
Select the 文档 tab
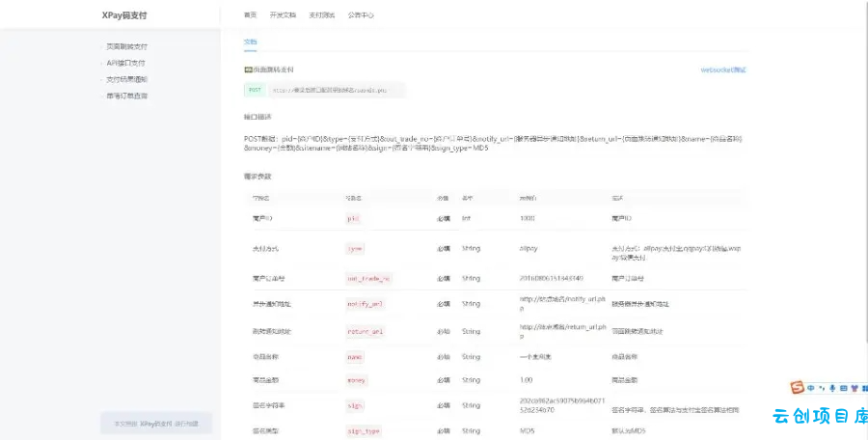tap(250, 41)
